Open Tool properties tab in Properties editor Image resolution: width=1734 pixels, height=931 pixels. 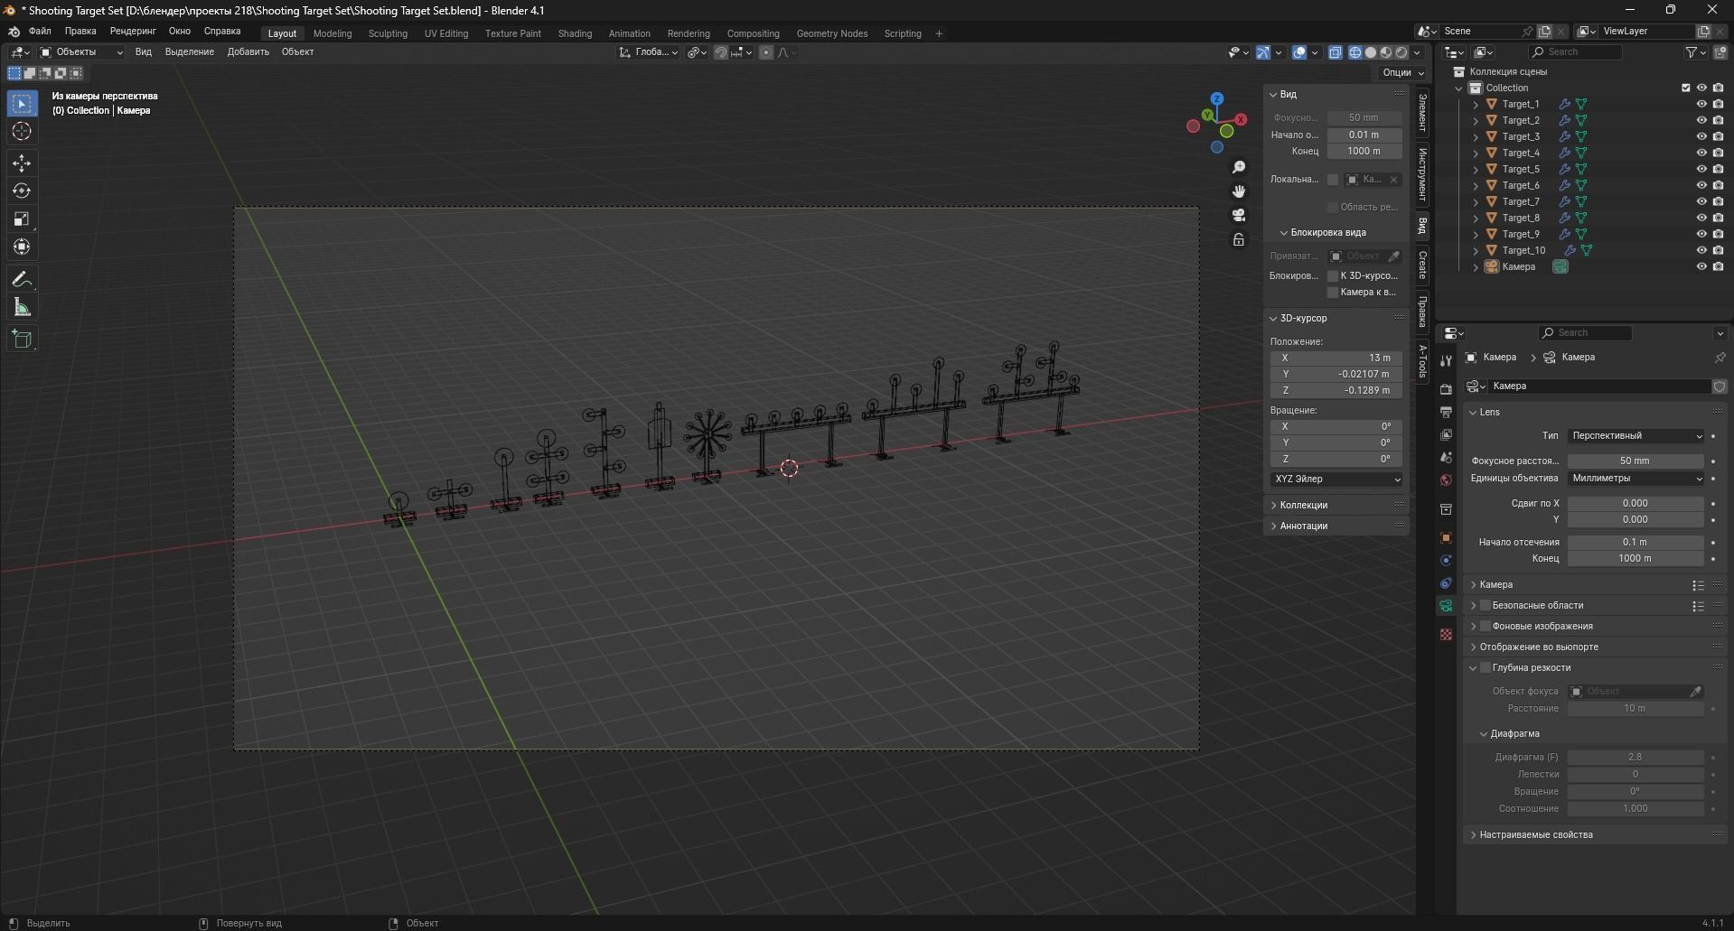pyautogui.click(x=1446, y=360)
